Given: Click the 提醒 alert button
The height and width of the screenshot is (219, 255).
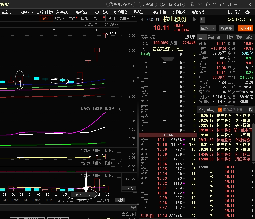Looking at the screenshot, I should pos(227,28).
